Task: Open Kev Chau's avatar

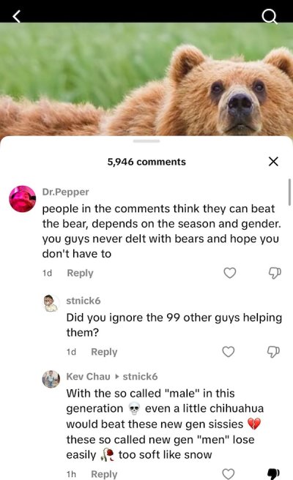Action: 51,379
